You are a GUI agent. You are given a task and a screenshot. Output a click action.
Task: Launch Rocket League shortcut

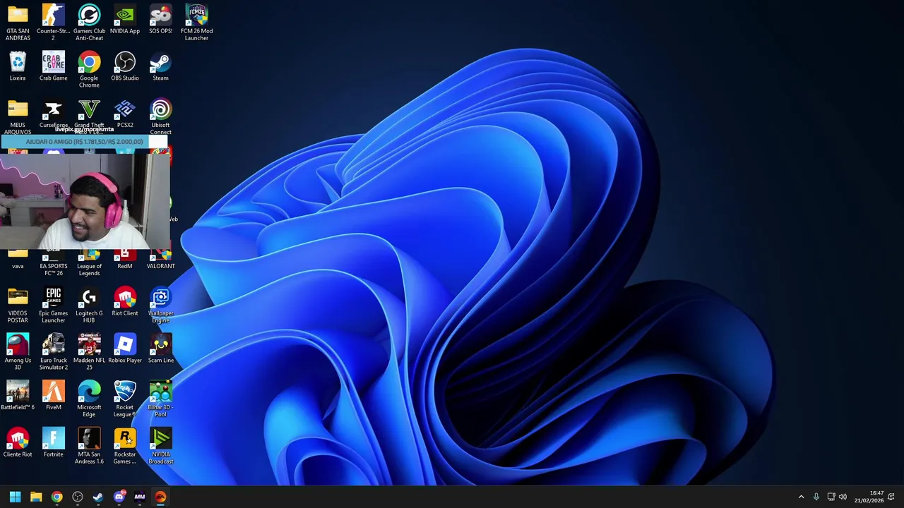[125, 399]
